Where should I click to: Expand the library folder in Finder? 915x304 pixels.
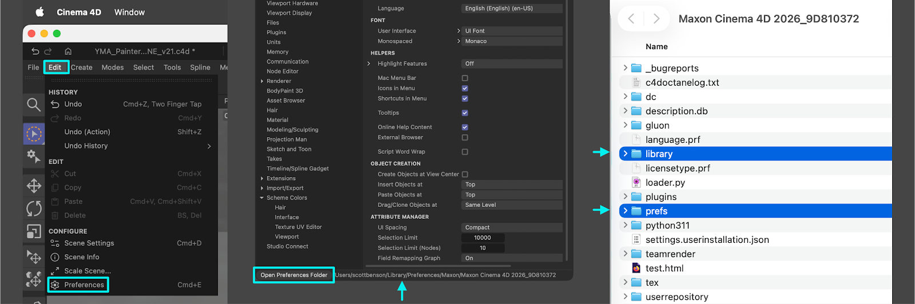tap(625, 154)
